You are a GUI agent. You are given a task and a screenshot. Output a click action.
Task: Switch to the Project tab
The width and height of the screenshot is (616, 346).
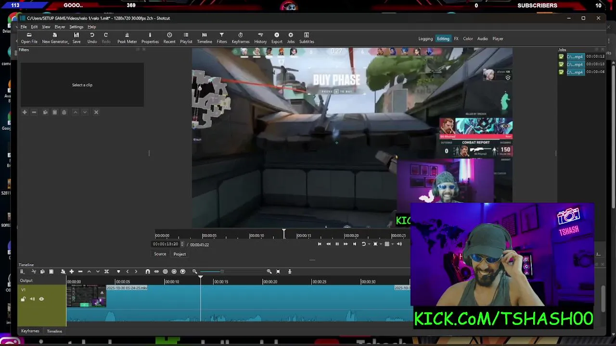pos(180,254)
